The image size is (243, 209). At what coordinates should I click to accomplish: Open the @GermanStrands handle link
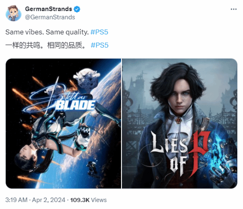50,17
